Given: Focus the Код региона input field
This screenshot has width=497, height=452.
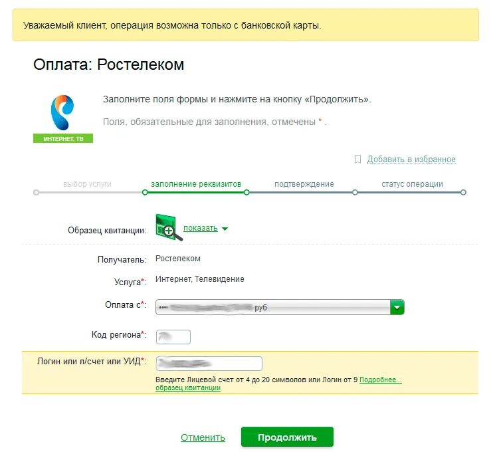Looking at the screenshot, I should [x=173, y=337].
